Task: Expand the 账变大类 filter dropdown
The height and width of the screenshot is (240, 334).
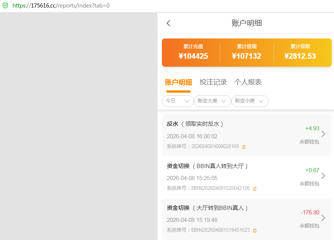Action: pyautogui.click(x=212, y=101)
